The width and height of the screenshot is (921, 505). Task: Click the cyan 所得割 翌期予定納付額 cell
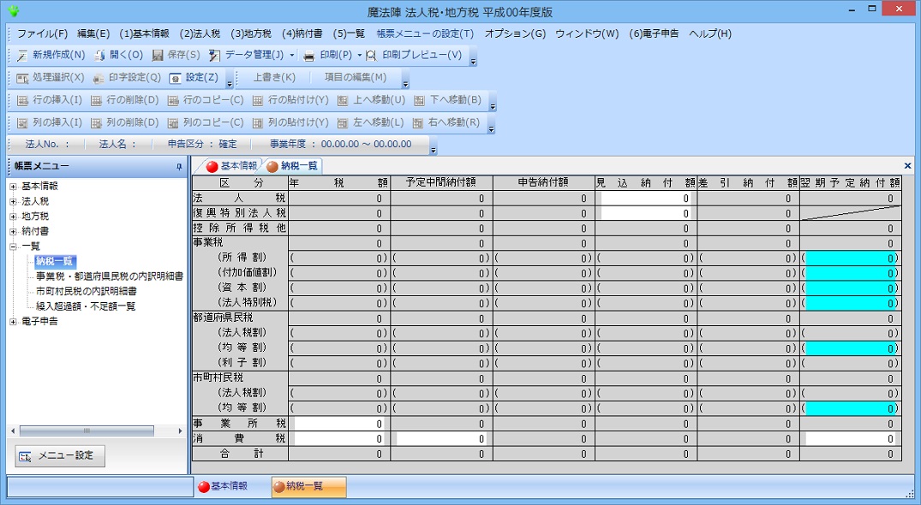tap(851, 258)
